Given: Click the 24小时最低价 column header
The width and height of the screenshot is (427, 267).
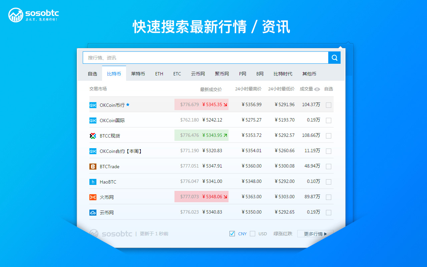Looking at the screenshot, I should coord(281,89).
